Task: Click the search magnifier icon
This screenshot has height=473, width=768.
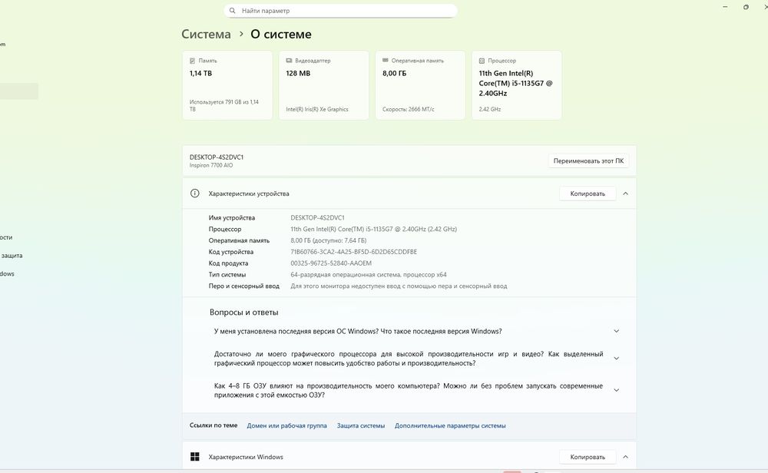Action: pyautogui.click(x=232, y=10)
